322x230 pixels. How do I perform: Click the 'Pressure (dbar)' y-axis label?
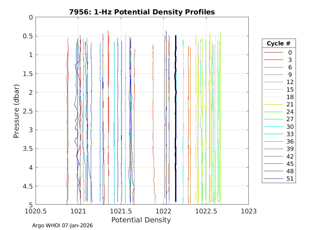(x=16, y=111)
